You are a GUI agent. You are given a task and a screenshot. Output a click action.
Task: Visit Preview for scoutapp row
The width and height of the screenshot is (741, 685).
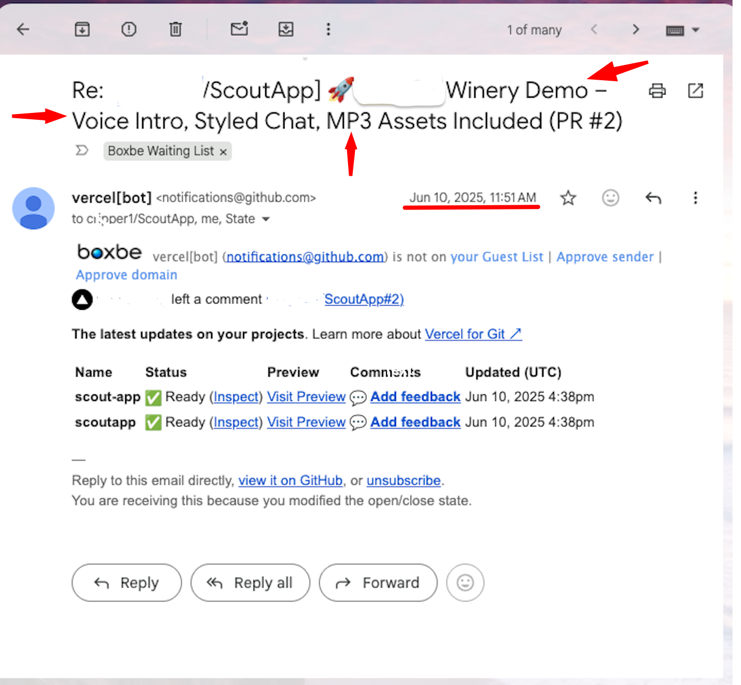tap(306, 422)
